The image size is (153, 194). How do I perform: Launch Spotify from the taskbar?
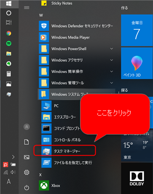point(9,43)
